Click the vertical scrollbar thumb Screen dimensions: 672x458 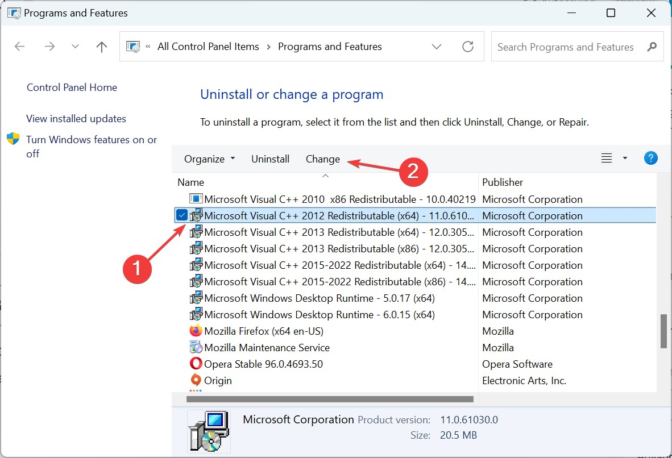tap(663, 331)
